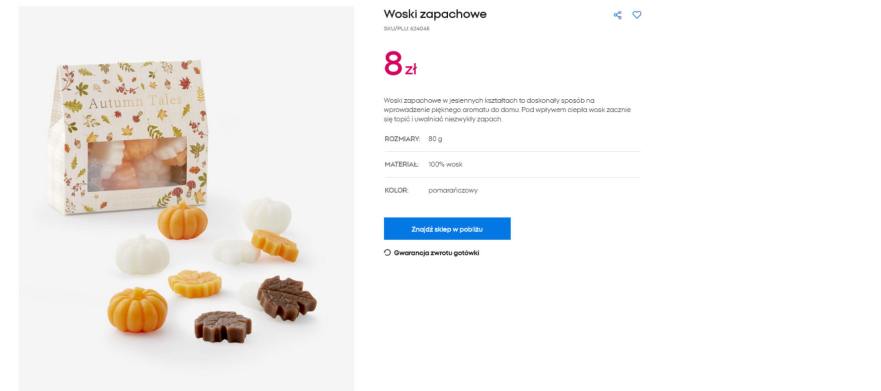Click the pomarańczowy color value
This screenshot has width=881, height=391.
[x=453, y=190]
